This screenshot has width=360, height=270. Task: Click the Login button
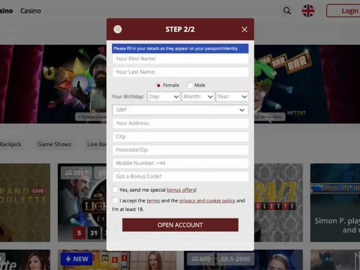(343, 11)
